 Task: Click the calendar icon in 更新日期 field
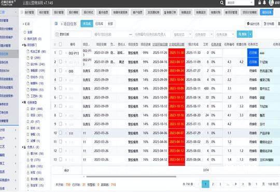tap(57, 34)
